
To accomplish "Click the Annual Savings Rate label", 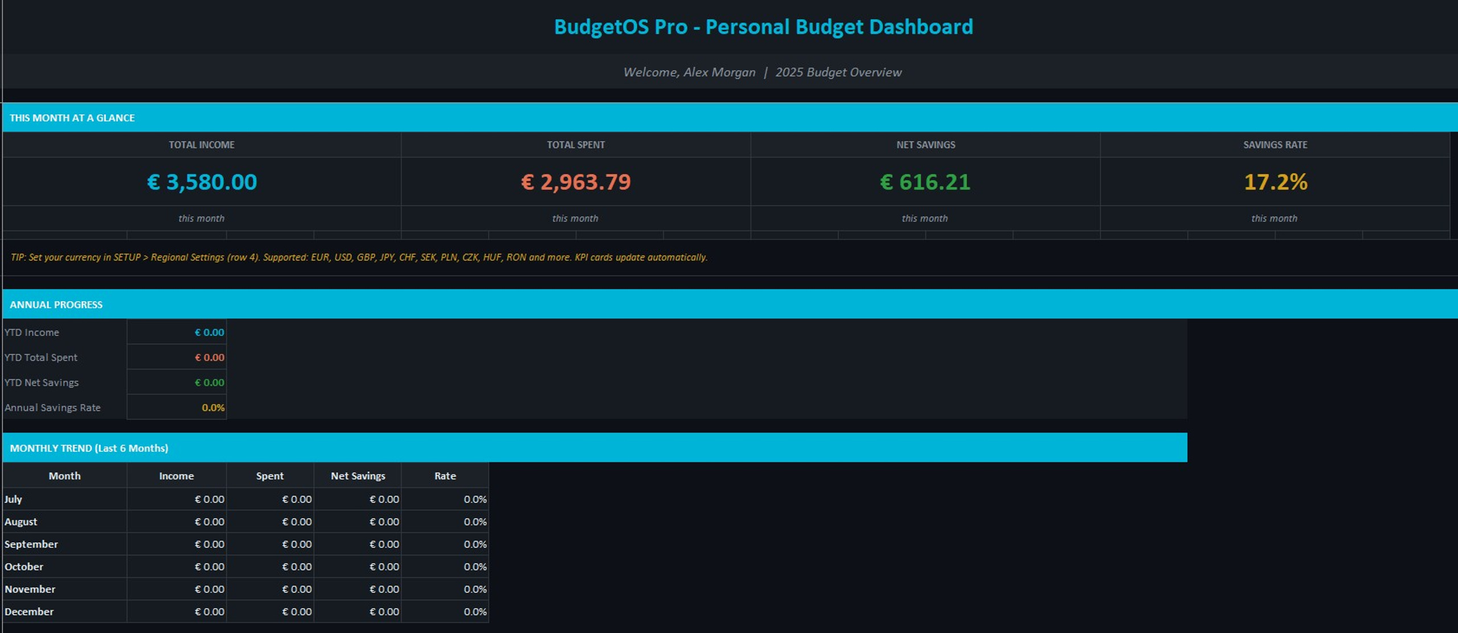I will 52,408.
